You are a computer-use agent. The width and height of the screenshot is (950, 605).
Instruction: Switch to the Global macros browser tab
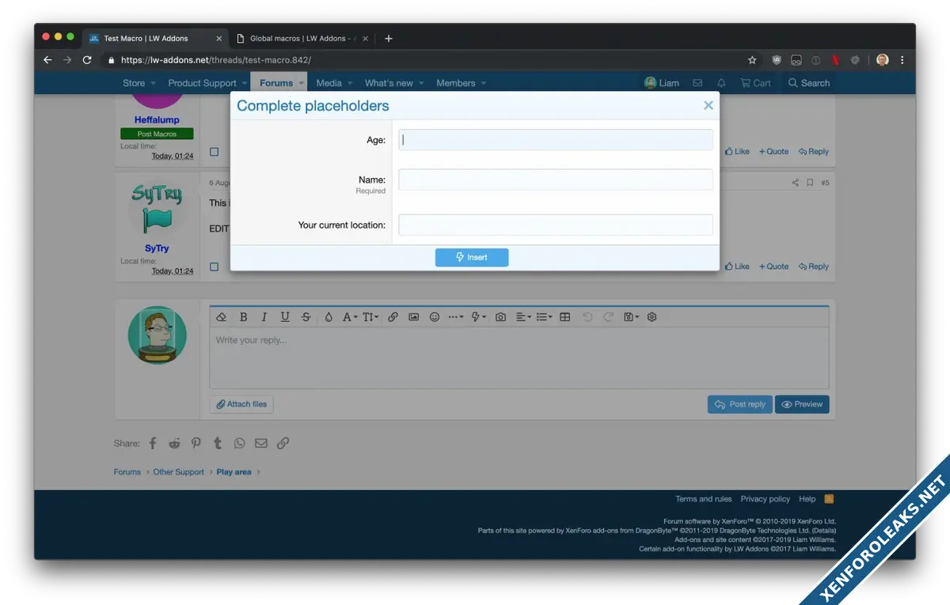[302, 38]
